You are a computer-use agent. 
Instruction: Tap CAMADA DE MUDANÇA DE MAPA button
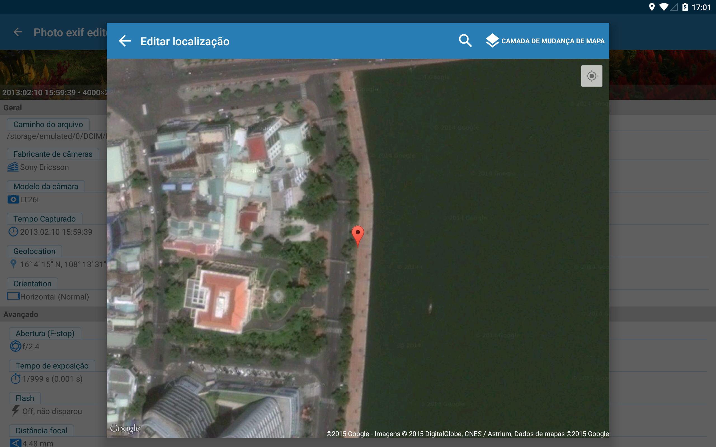[x=545, y=41]
